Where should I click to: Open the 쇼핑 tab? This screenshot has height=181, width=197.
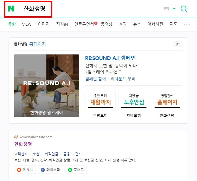coord(123,24)
